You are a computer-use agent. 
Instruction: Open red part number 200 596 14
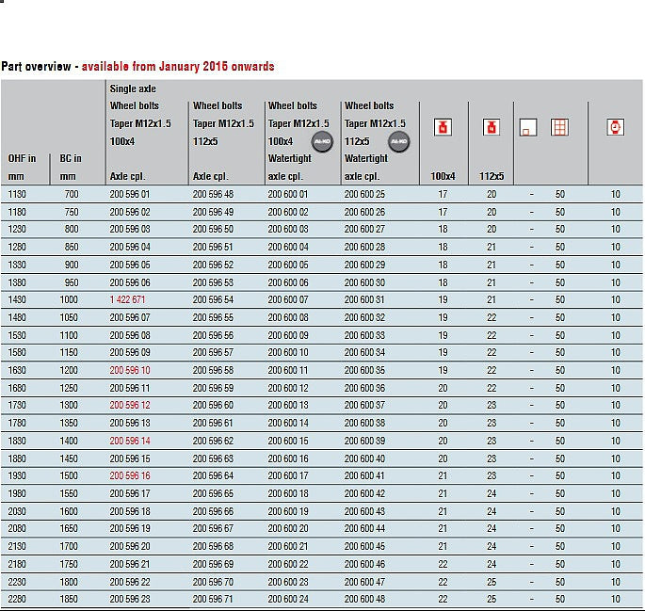130,441
